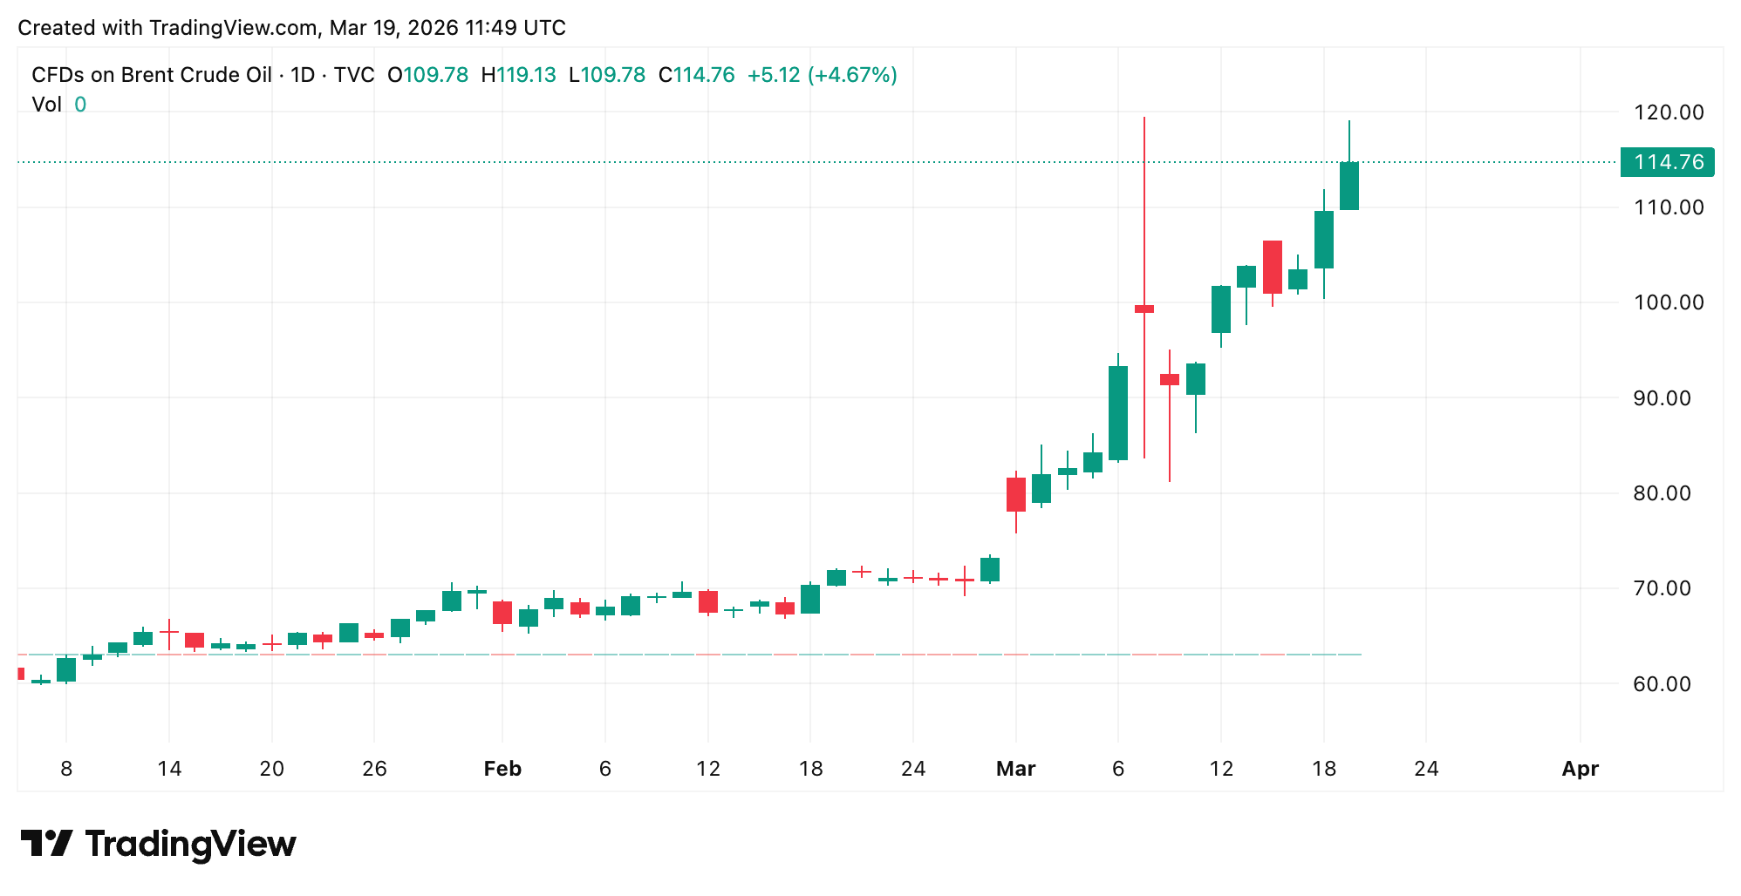
Task: Select the CFDs on Brent Crude Oil title
Action: (x=152, y=75)
